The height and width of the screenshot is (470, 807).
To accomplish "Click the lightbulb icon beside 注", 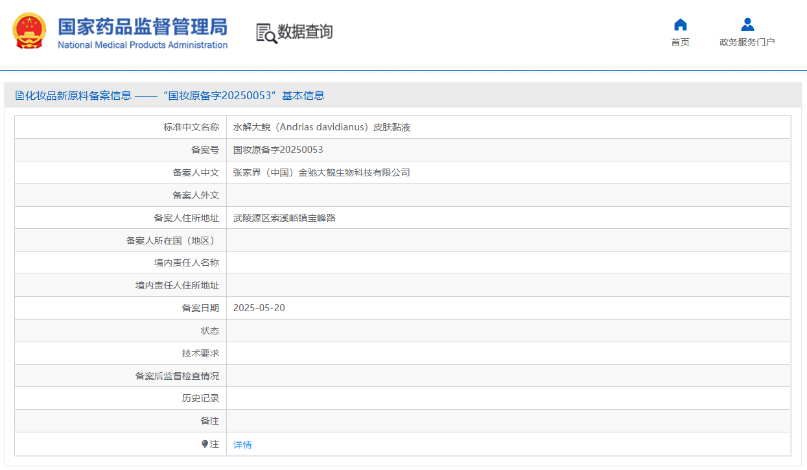I will [x=205, y=444].
